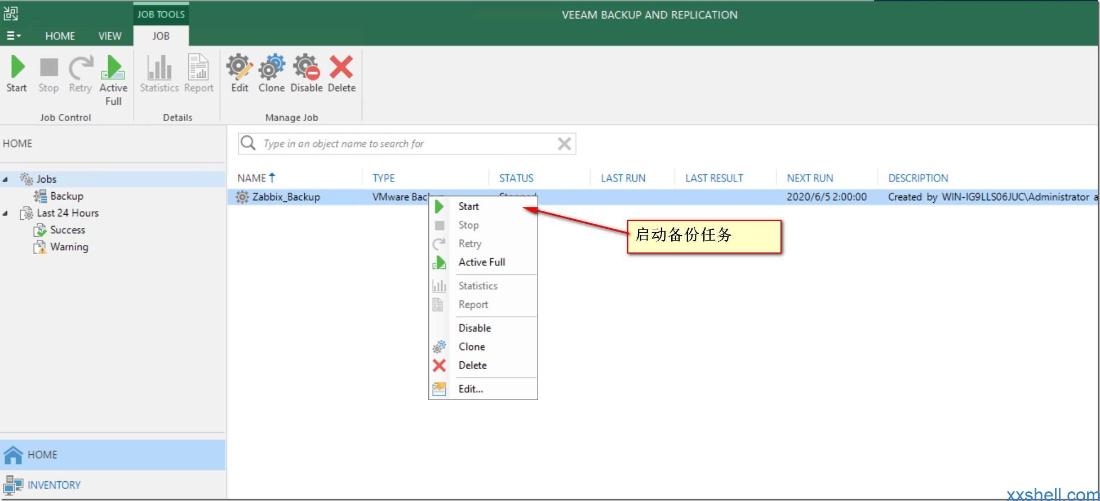The width and height of the screenshot is (1100, 501).
Task: Sort by the NAME column header
Action: pos(256,178)
